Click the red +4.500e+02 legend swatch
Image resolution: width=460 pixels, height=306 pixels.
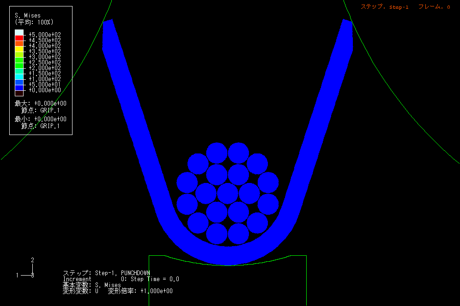(x=19, y=38)
